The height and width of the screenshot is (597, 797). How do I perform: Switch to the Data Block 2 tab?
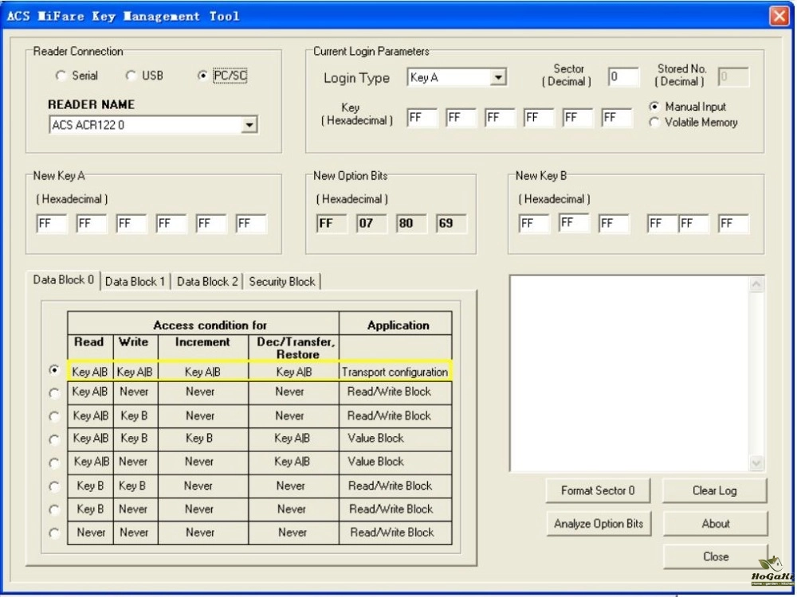pos(207,282)
